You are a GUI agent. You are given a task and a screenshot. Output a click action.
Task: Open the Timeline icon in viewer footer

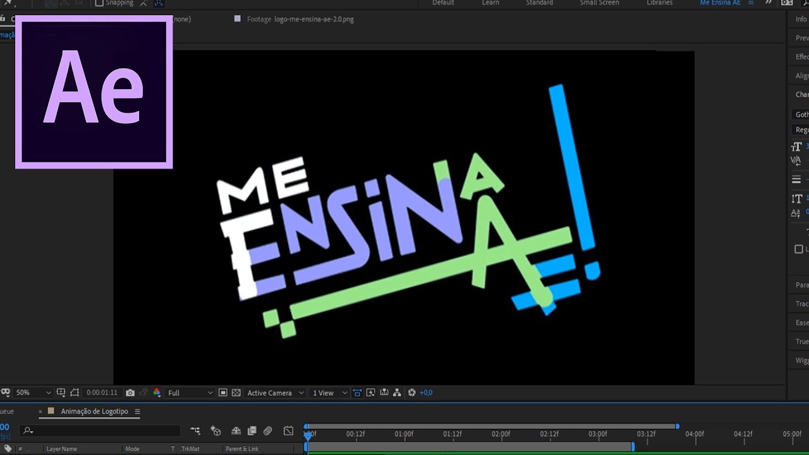click(x=384, y=392)
